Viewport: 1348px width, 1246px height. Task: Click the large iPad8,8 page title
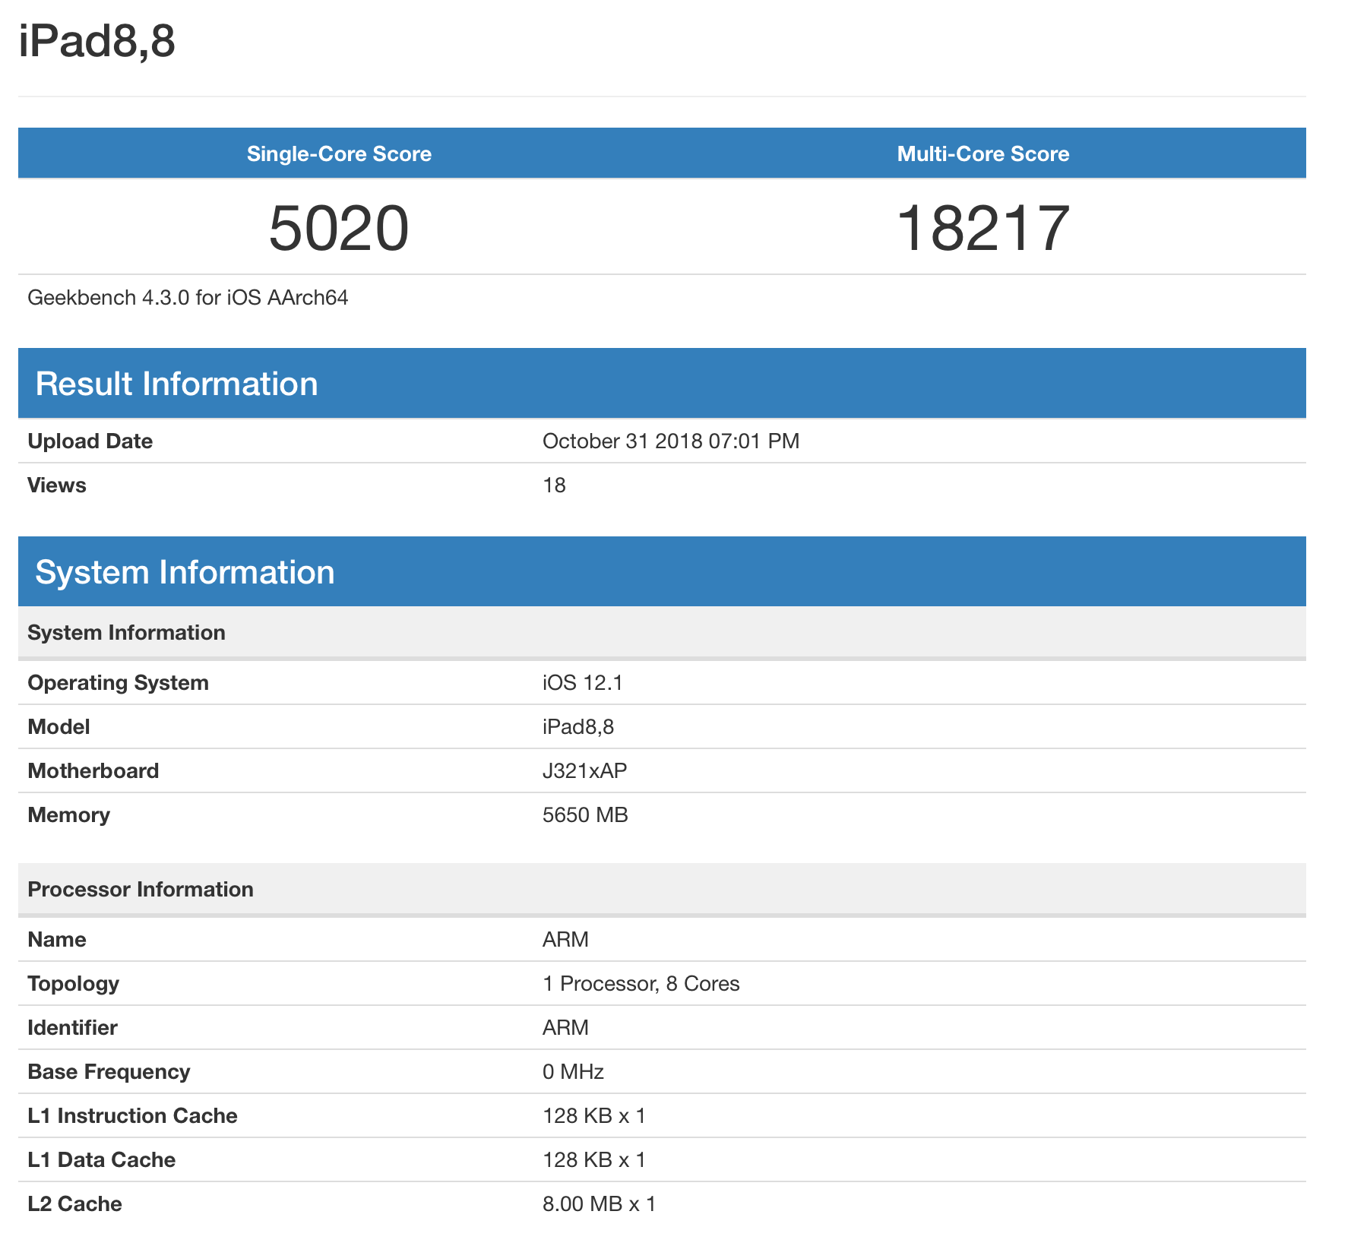point(97,41)
